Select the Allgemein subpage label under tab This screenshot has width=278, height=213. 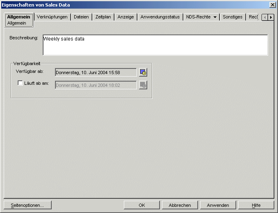pos(17,23)
